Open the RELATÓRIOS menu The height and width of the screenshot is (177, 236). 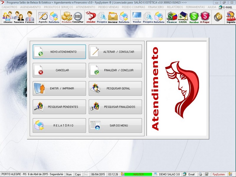pos(175,7)
